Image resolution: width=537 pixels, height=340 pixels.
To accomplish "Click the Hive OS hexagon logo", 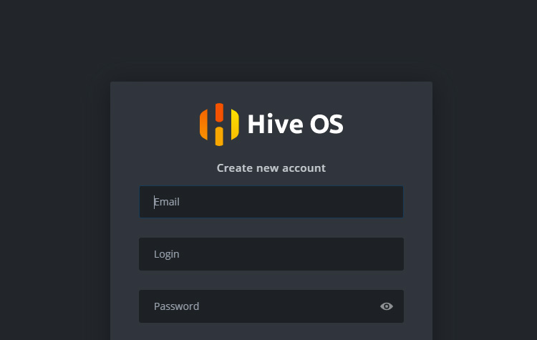I will [x=219, y=125].
